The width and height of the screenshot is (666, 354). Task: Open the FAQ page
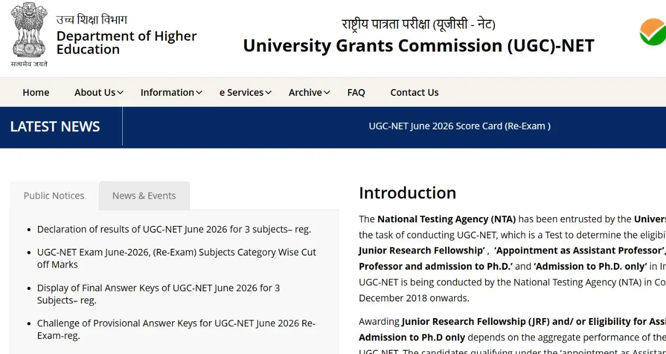(x=356, y=93)
